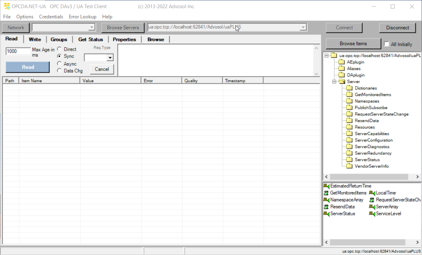Viewport: 422px width, 255px height.
Task: Open the Req.Type dropdown
Action: pyautogui.click(x=110, y=58)
